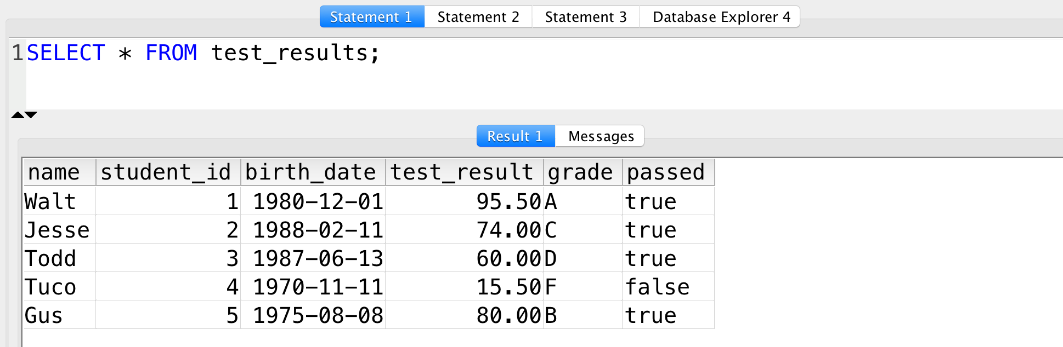Select the test_result cell '95.50'
1063x347 pixels.
[465, 201]
